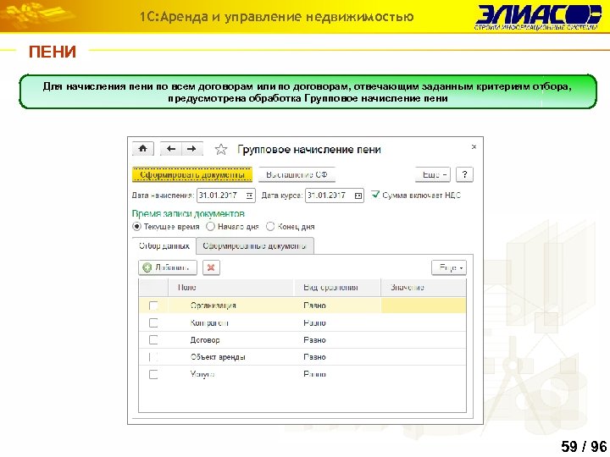610x457 pixels.
Task: Click the Поле column header
Action: click(231, 288)
